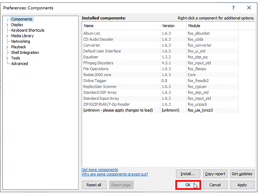Select Shell Integration in the tree
This screenshot has height=195, width=259.
[25, 53]
